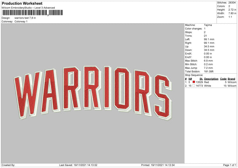Screen dimensions: 238x168
Task: Click the barcode at the top
Action: pyautogui.click(x=33, y=13)
